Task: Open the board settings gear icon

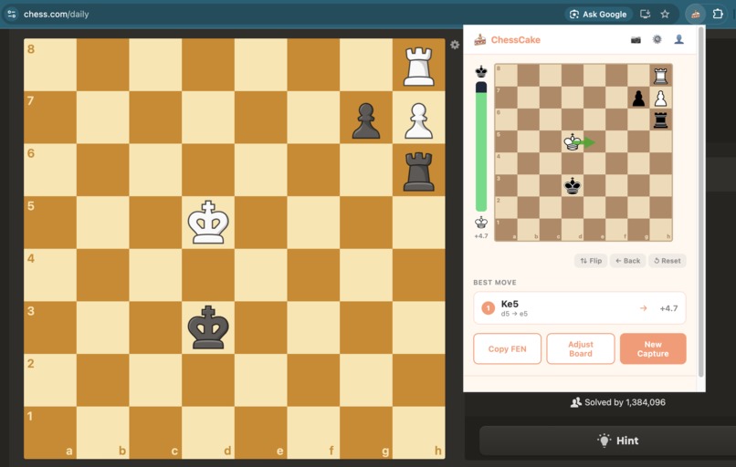Action: pyautogui.click(x=455, y=45)
